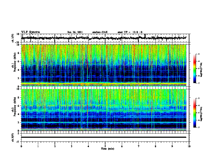The width and height of the screenshot is (213, 164).
Task: Click the -4 label on ch.2 color bar
Action: 198,106
